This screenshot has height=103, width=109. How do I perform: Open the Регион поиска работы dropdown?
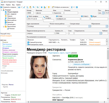(x=68, y=26)
